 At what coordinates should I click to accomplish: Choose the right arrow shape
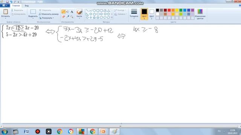tap(101, 14)
